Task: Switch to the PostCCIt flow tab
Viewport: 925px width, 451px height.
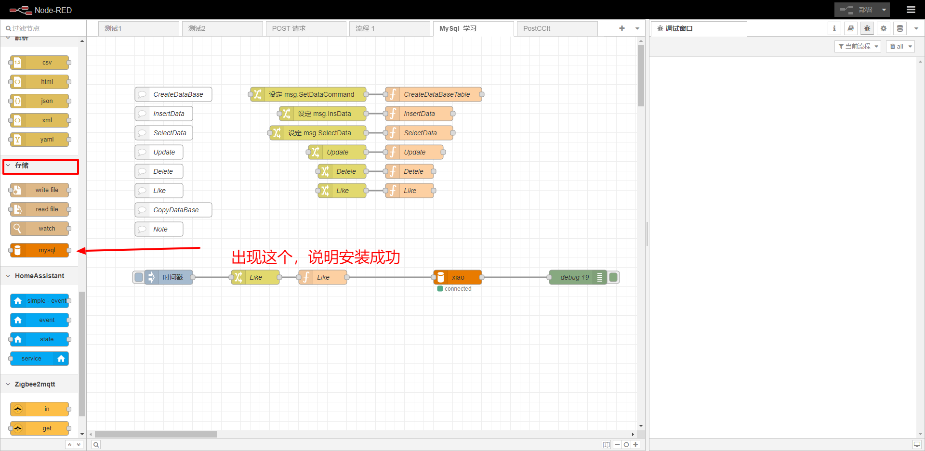Action: (557, 28)
